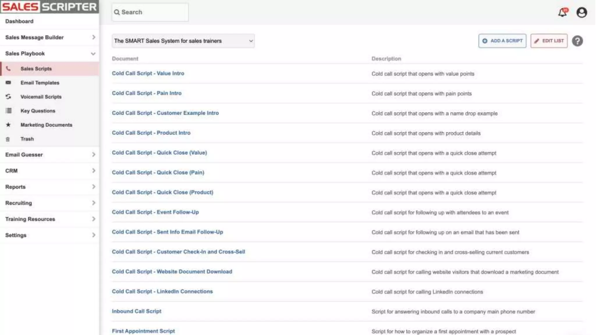Open the SMART Sales System dropdown
The image size is (596, 335).
point(183,41)
